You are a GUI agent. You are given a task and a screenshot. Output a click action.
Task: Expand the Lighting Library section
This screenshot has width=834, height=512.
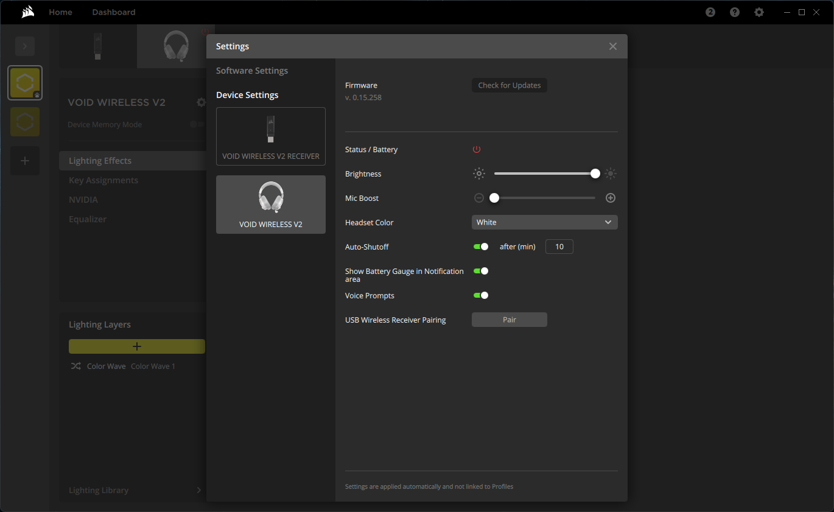pos(198,490)
